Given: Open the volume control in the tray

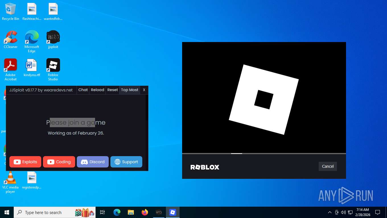Looking at the screenshot, I should (x=343, y=212).
